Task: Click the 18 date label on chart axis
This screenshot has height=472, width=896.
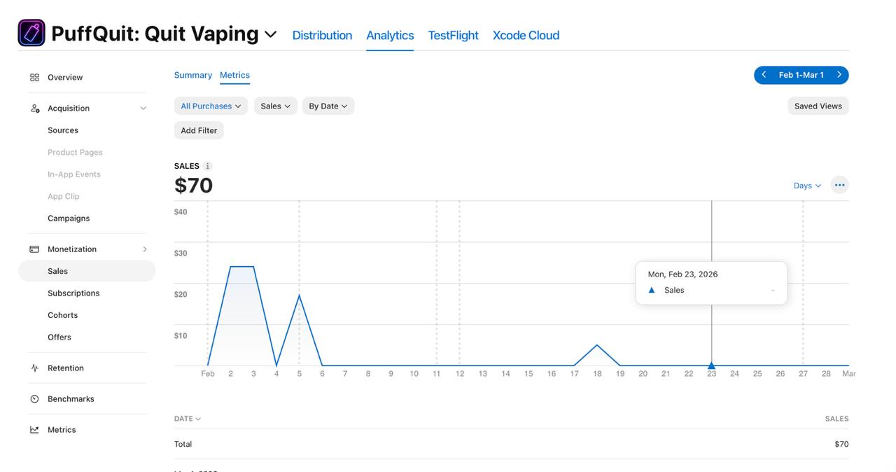Action: click(x=597, y=374)
